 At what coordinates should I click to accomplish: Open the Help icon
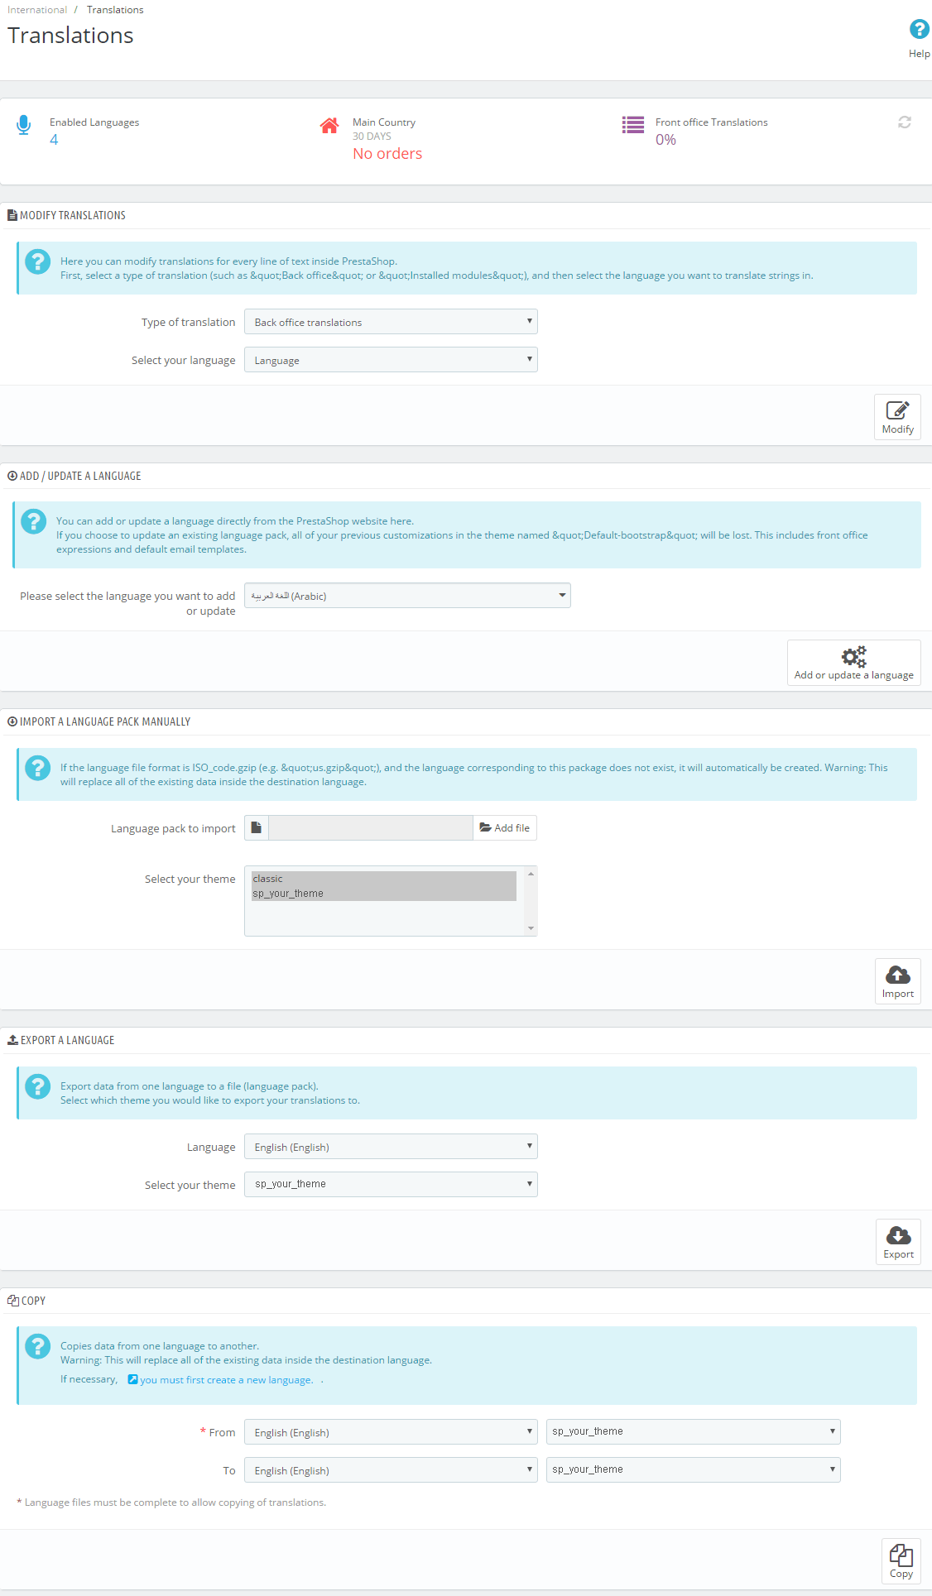pyautogui.click(x=918, y=30)
